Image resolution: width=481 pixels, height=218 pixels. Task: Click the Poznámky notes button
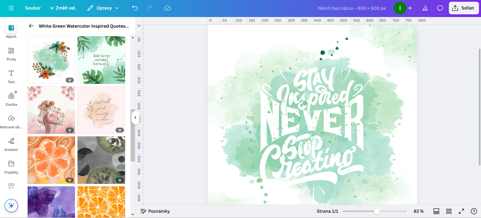coord(155,211)
